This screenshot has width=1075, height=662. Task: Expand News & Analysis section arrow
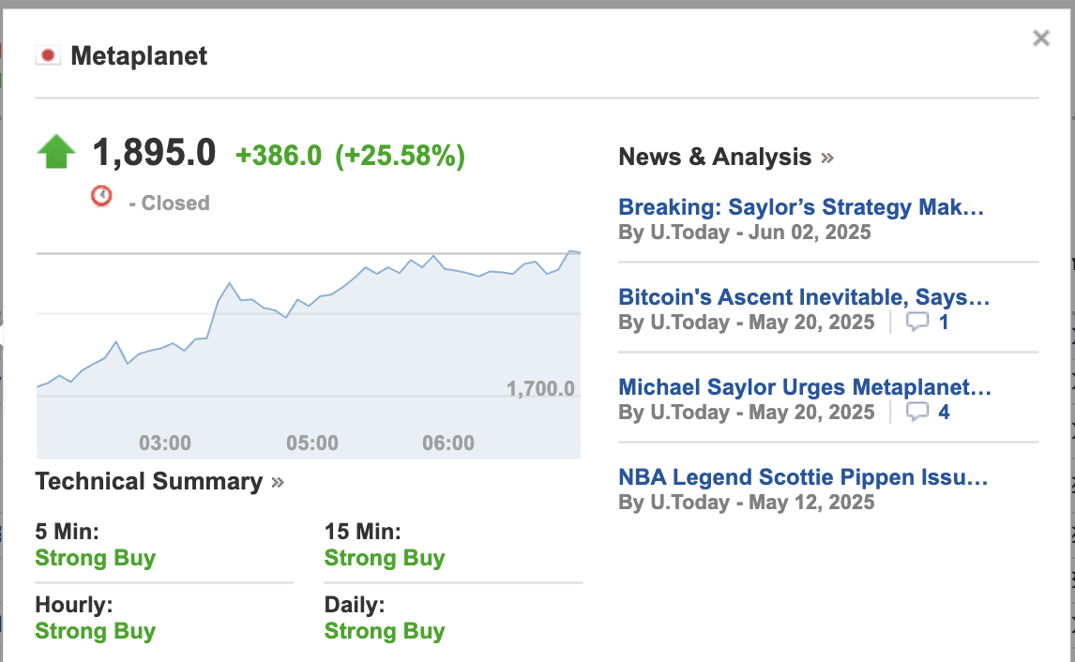point(827,158)
